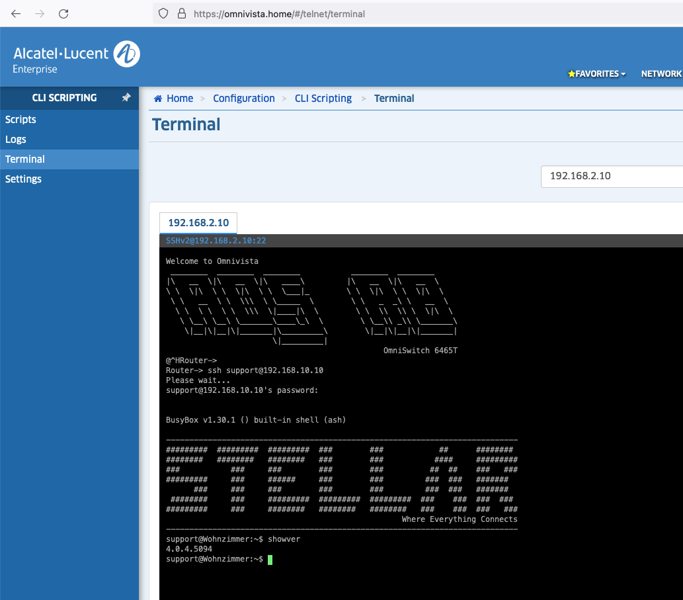The width and height of the screenshot is (683, 600).
Task: Open Settings in the sidebar
Action: 23,179
